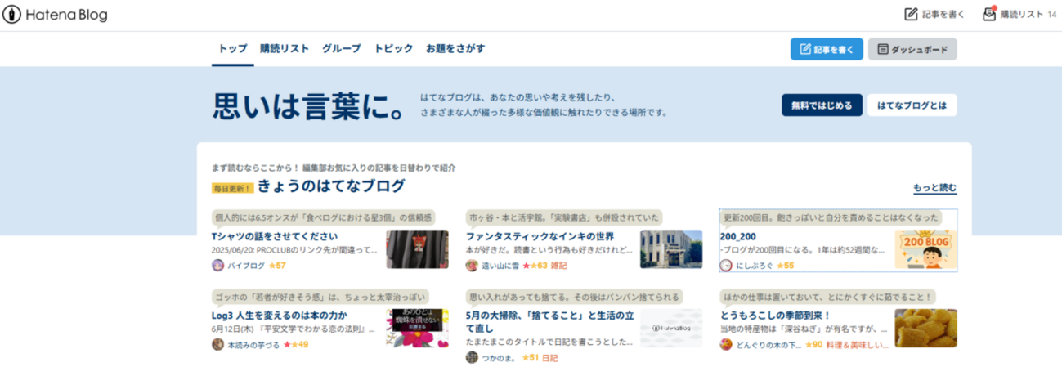This screenshot has width=1062, height=376.
Task: Click the にしぶろぐ blog name
Action: pyautogui.click(x=754, y=266)
